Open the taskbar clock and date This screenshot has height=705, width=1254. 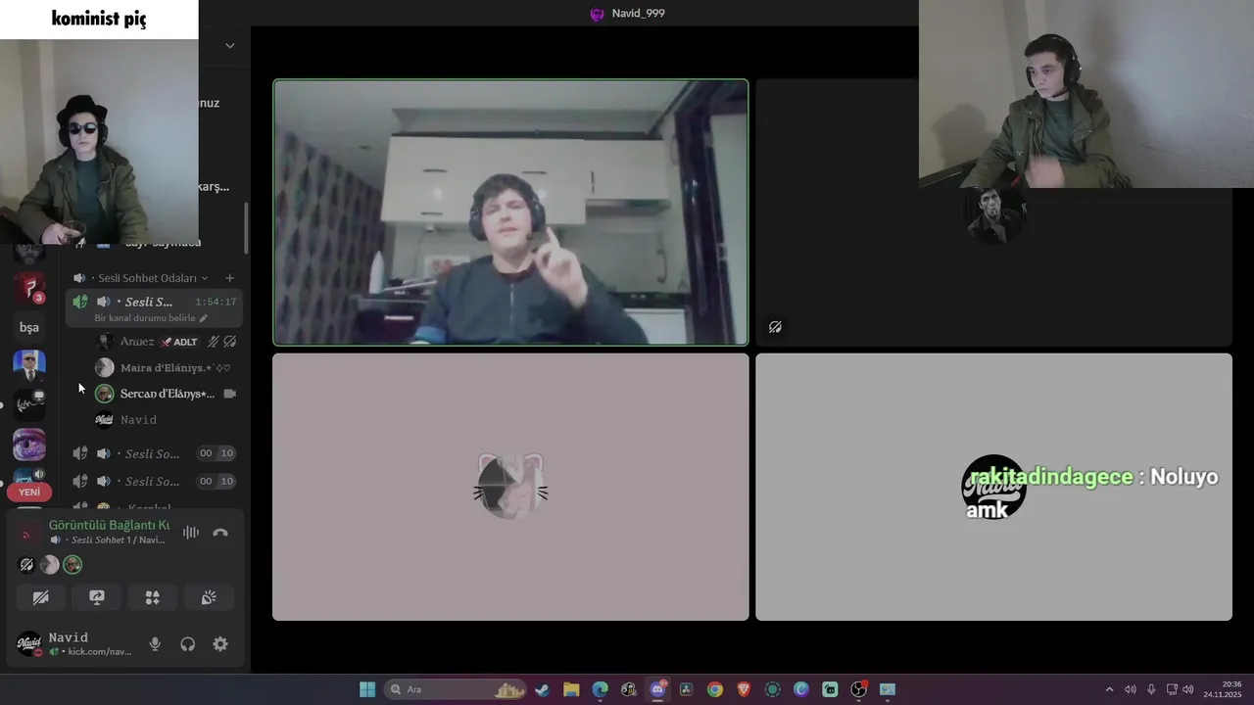pos(1223,689)
